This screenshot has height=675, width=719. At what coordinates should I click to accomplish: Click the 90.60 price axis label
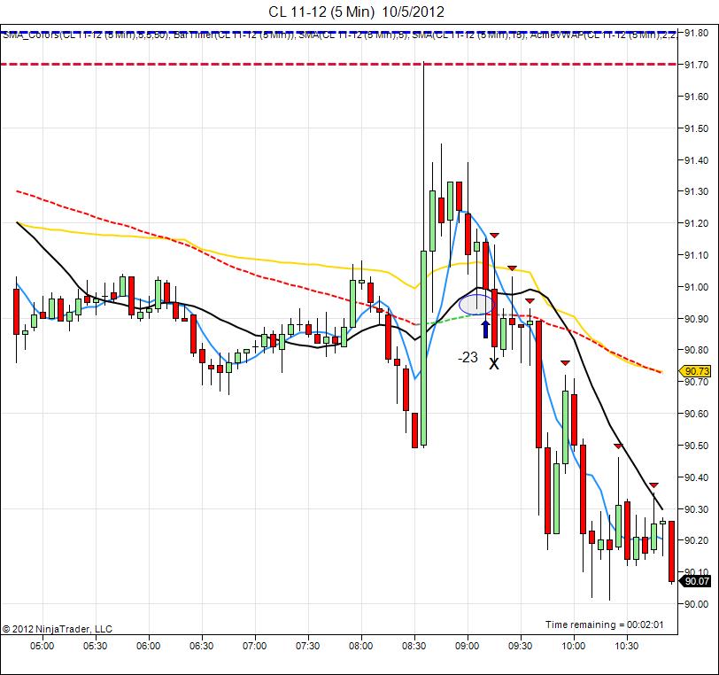pyautogui.click(x=696, y=414)
